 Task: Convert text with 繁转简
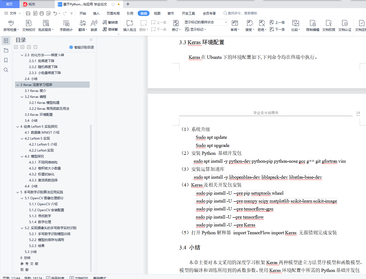pos(110,22)
